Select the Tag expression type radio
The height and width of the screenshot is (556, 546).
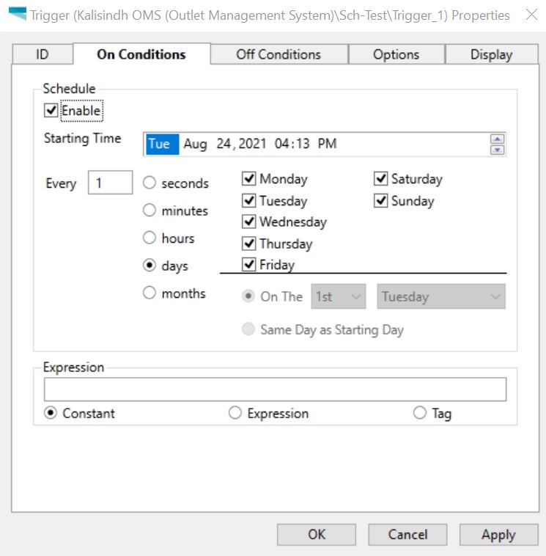click(x=420, y=413)
